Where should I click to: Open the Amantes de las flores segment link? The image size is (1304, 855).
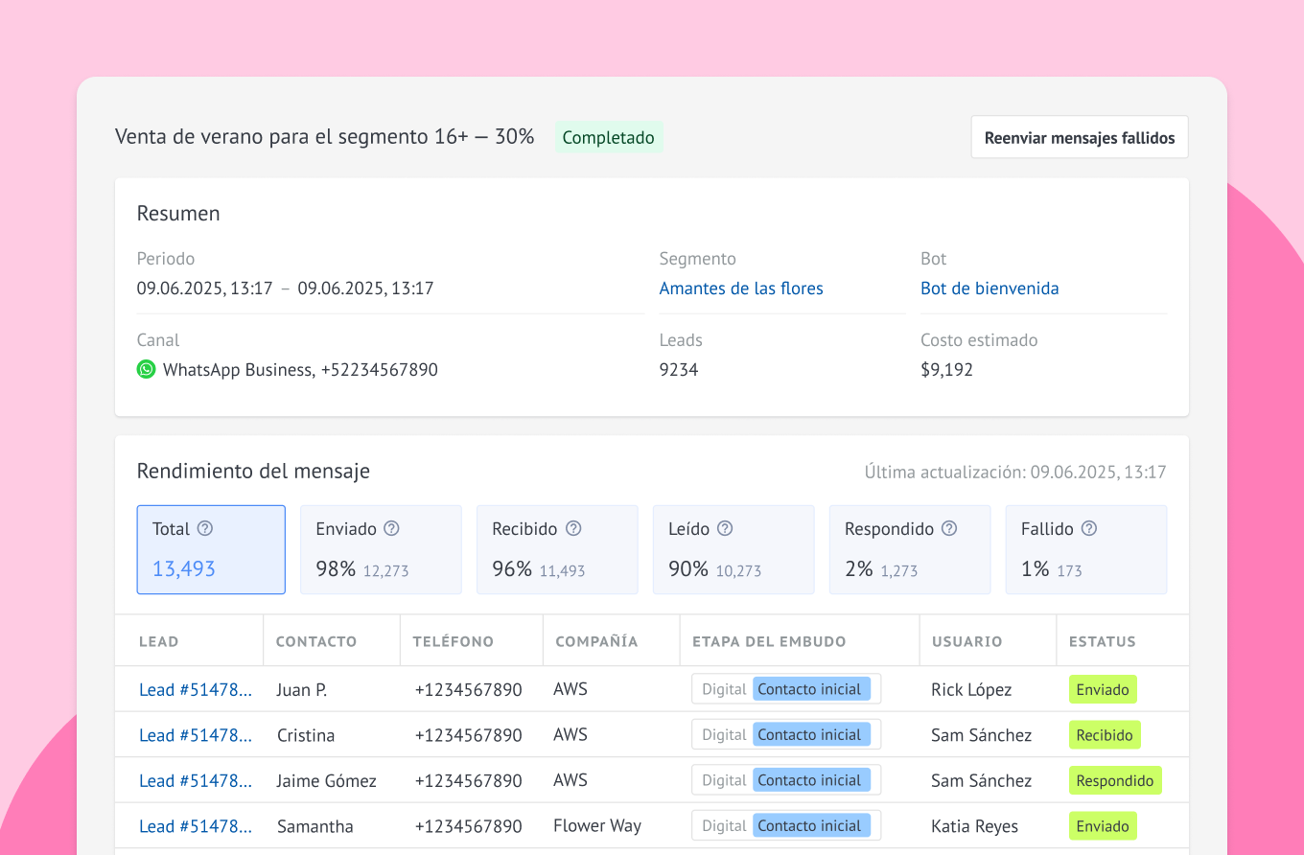(740, 289)
